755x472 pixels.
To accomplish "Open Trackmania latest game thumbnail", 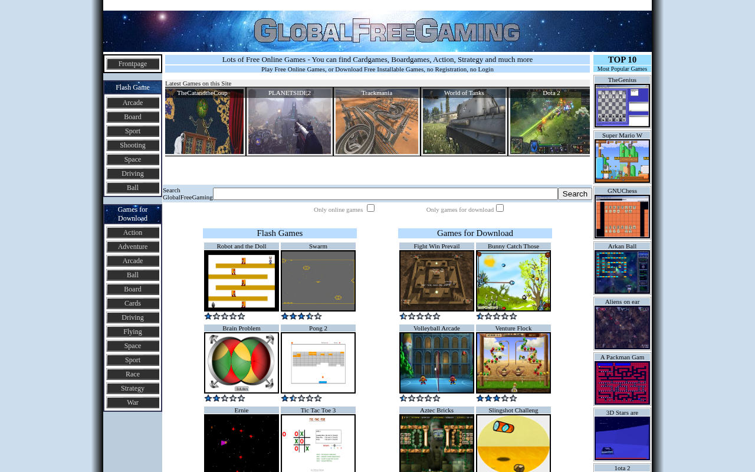I will (x=377, y=122).
